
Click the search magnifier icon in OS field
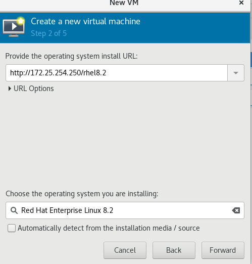(x=14, y=210)
